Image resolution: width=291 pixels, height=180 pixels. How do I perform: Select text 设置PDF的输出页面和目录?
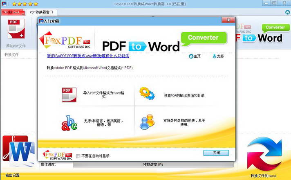(184, 95)
